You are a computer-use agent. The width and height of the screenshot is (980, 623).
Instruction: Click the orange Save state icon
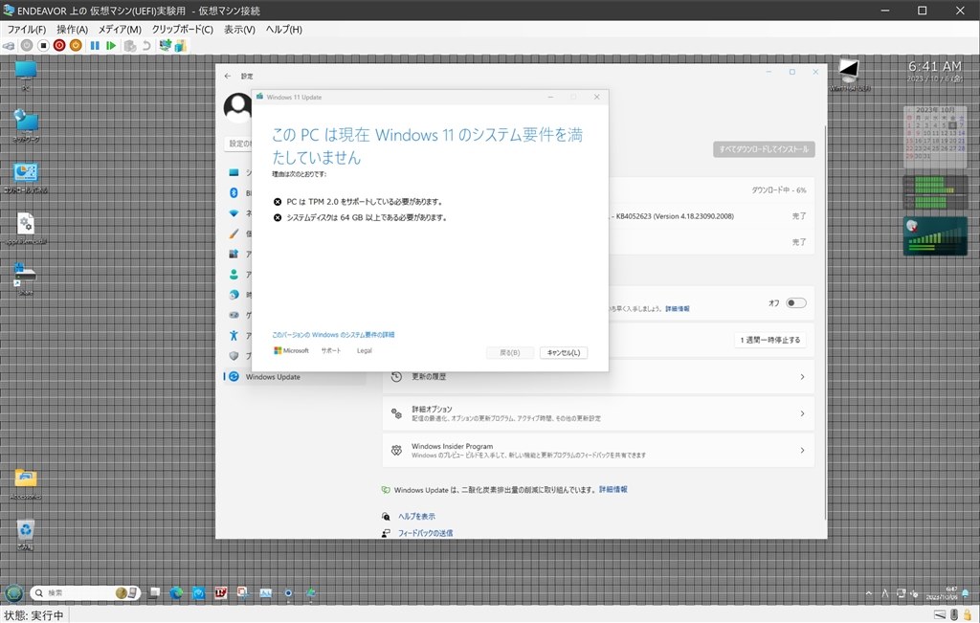[x=76, y=46]
